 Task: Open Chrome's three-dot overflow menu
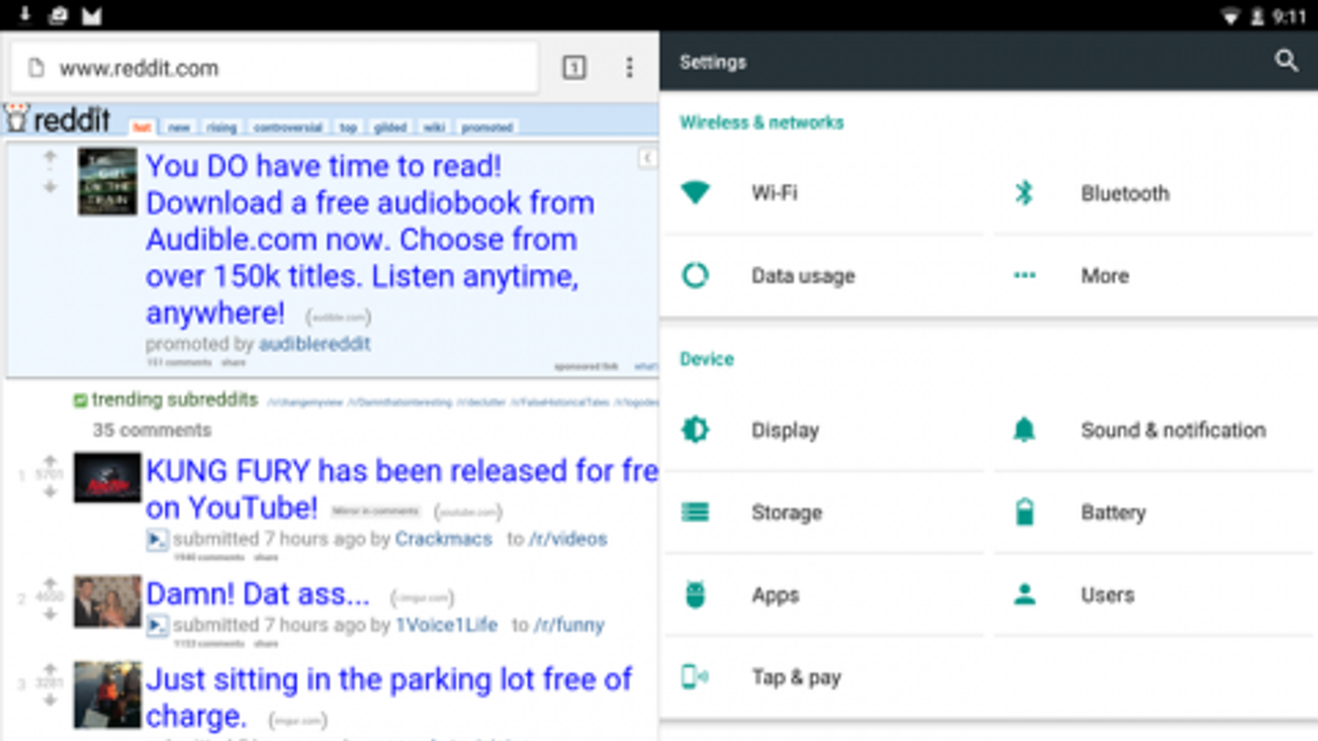pyautogui.click(x=629, y=68)
